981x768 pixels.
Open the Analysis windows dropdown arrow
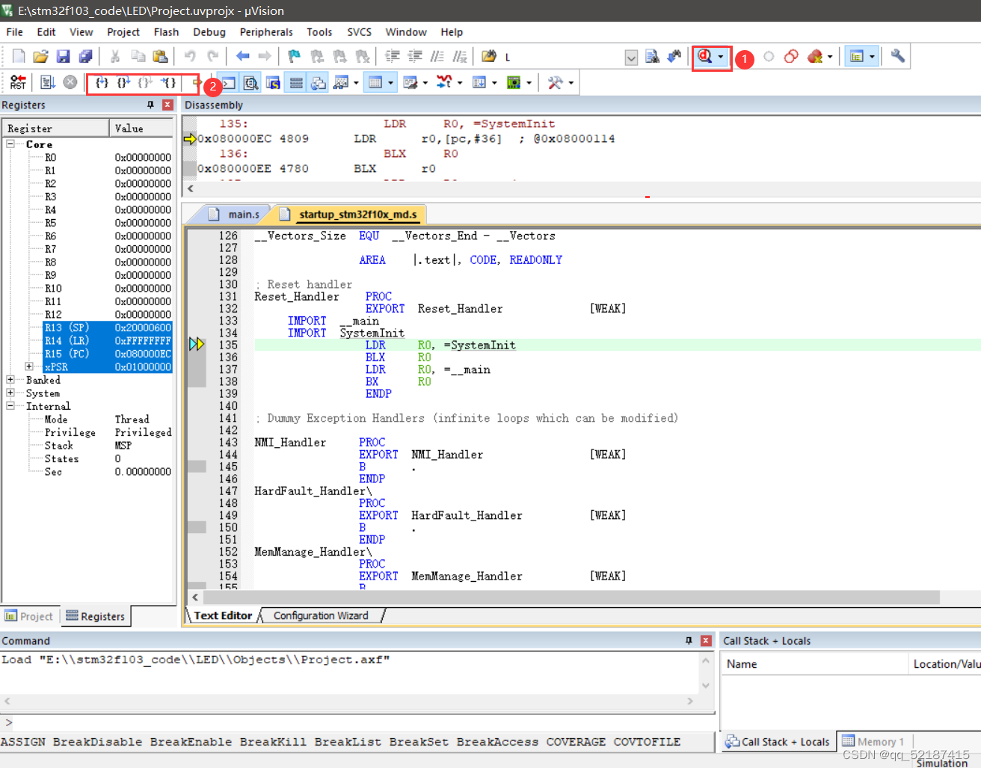460,82
